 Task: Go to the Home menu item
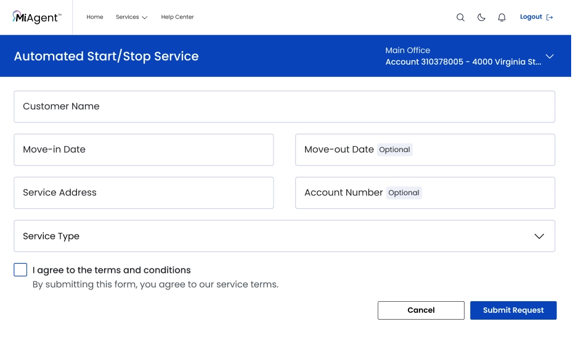95,17
